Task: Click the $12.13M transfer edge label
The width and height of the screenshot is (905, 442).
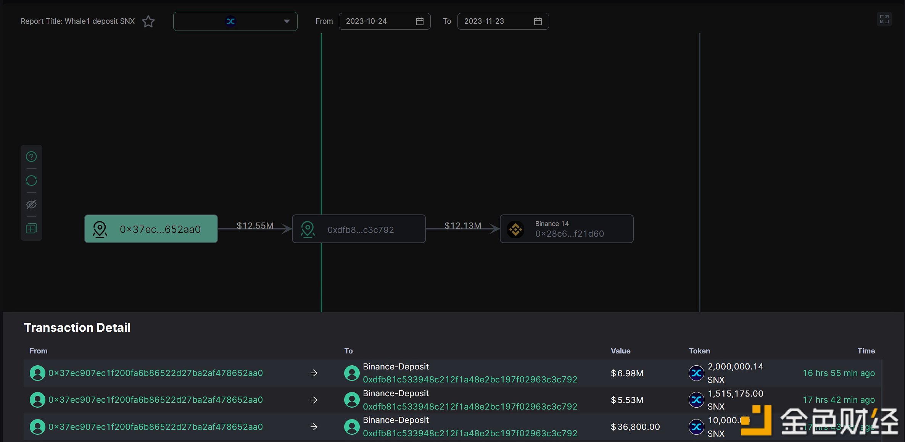Action: click(x=463, y=226)
